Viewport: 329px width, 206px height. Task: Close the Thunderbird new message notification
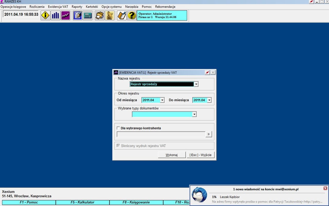tap(325, 188)
